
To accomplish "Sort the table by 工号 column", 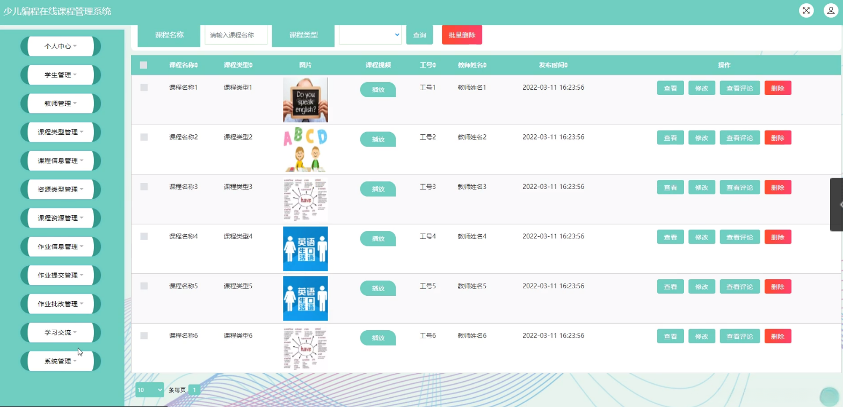I will 428,65.
